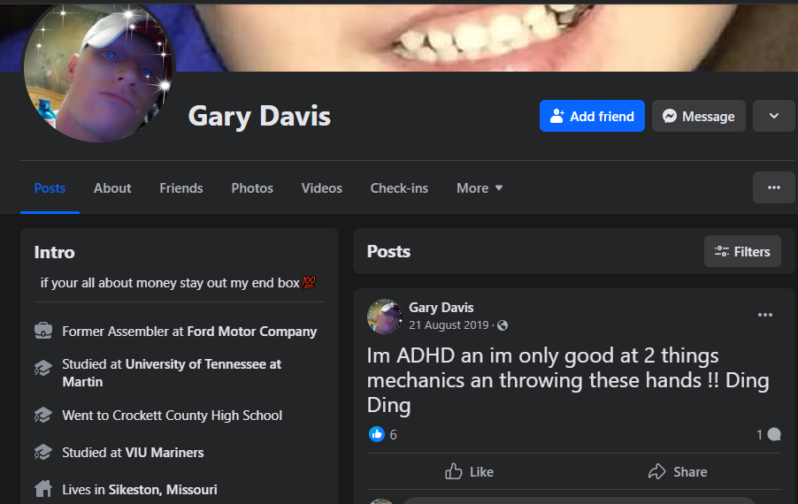798x504 pixels.
Task: Share the Gary Davis post
Action: tap(677, 471)
